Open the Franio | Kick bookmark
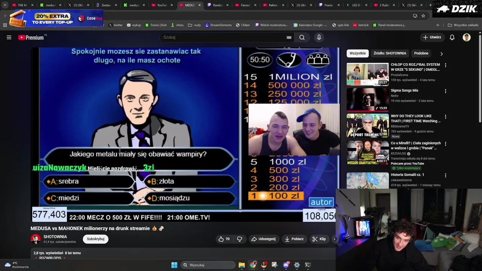The height and width of the screenshot is (271, 482). click(156, 25)
